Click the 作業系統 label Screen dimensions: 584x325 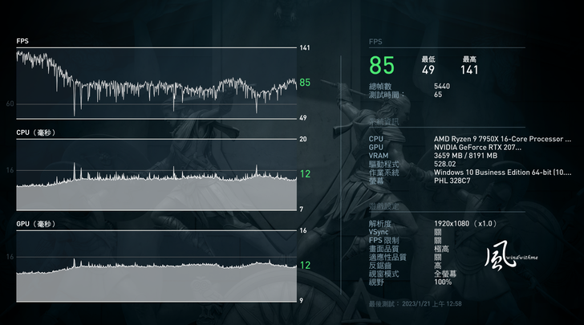(383, 173)
